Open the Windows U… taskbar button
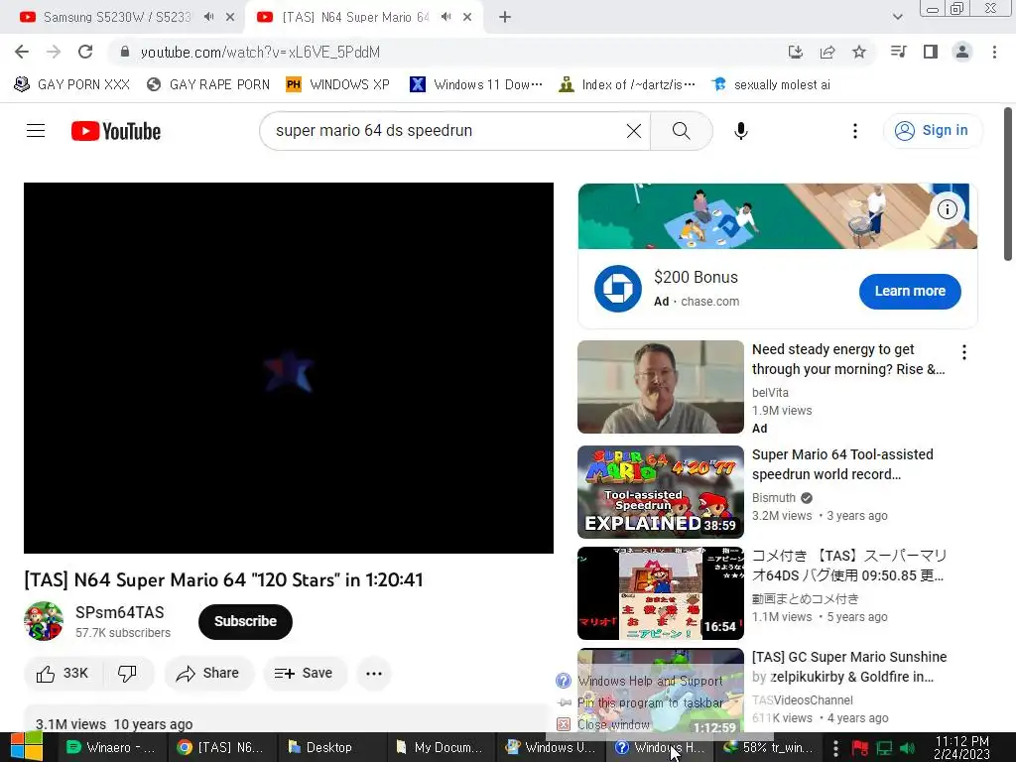The width and height of the screenshot is (1016, 762). tap(550, 748)
